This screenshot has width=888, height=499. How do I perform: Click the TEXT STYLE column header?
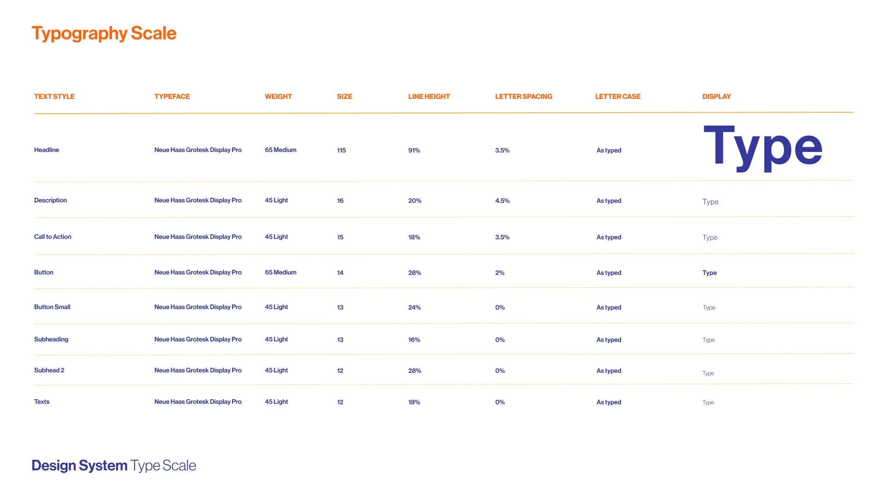click(54, 97)
